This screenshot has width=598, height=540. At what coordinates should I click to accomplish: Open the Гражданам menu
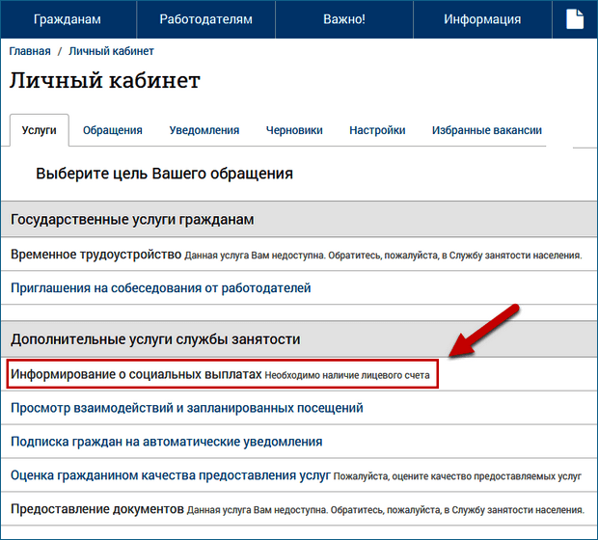pyautogui.click(x=68, y=19)
